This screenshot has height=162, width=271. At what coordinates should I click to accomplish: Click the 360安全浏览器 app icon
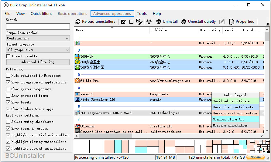77,67
